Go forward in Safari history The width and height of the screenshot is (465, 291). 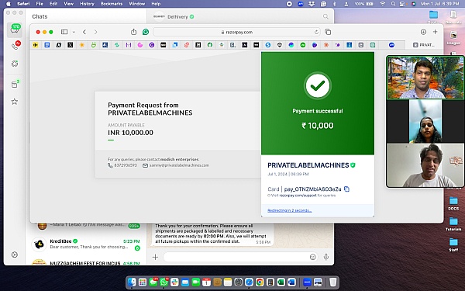(95, 32)
